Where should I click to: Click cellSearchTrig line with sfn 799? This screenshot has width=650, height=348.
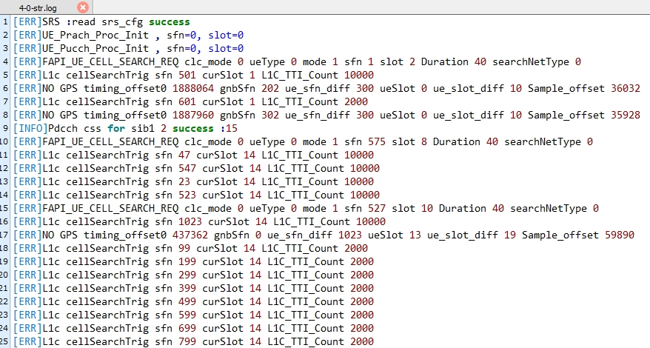(x=193, y=341)
